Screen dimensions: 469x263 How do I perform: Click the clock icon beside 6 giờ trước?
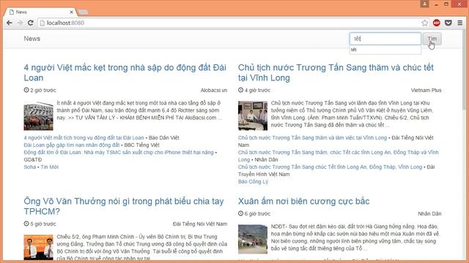(240, 213)
